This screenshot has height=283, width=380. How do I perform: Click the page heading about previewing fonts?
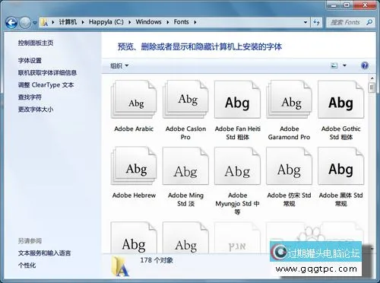click(200, 46)
